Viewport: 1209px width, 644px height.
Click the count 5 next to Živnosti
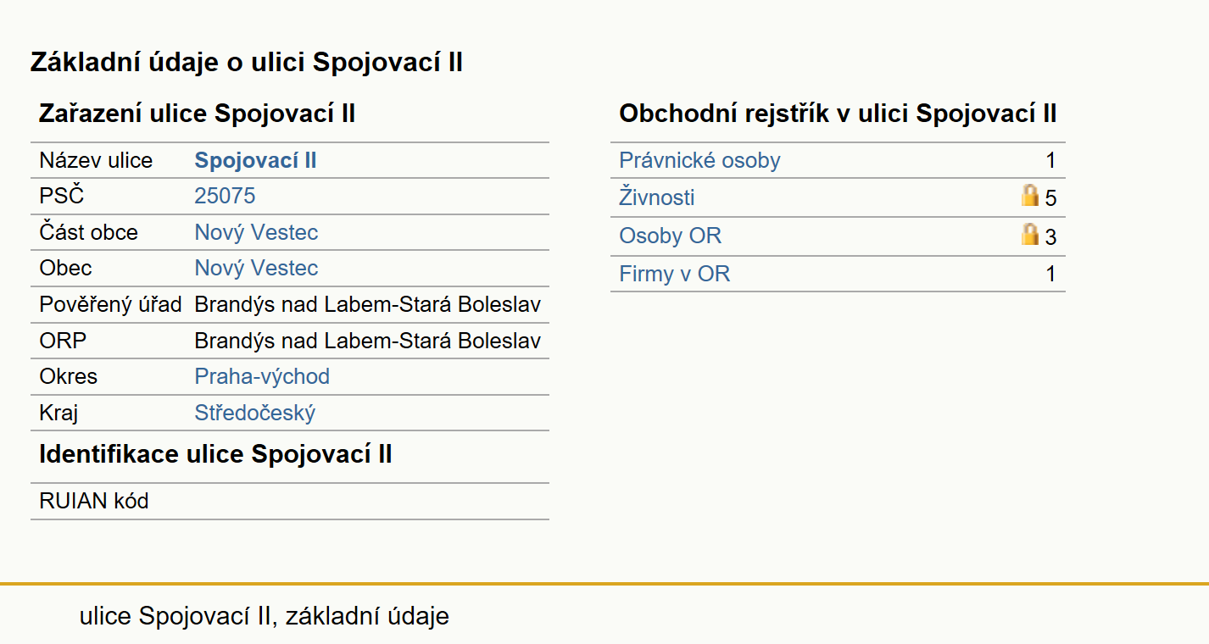point(1051,199)
